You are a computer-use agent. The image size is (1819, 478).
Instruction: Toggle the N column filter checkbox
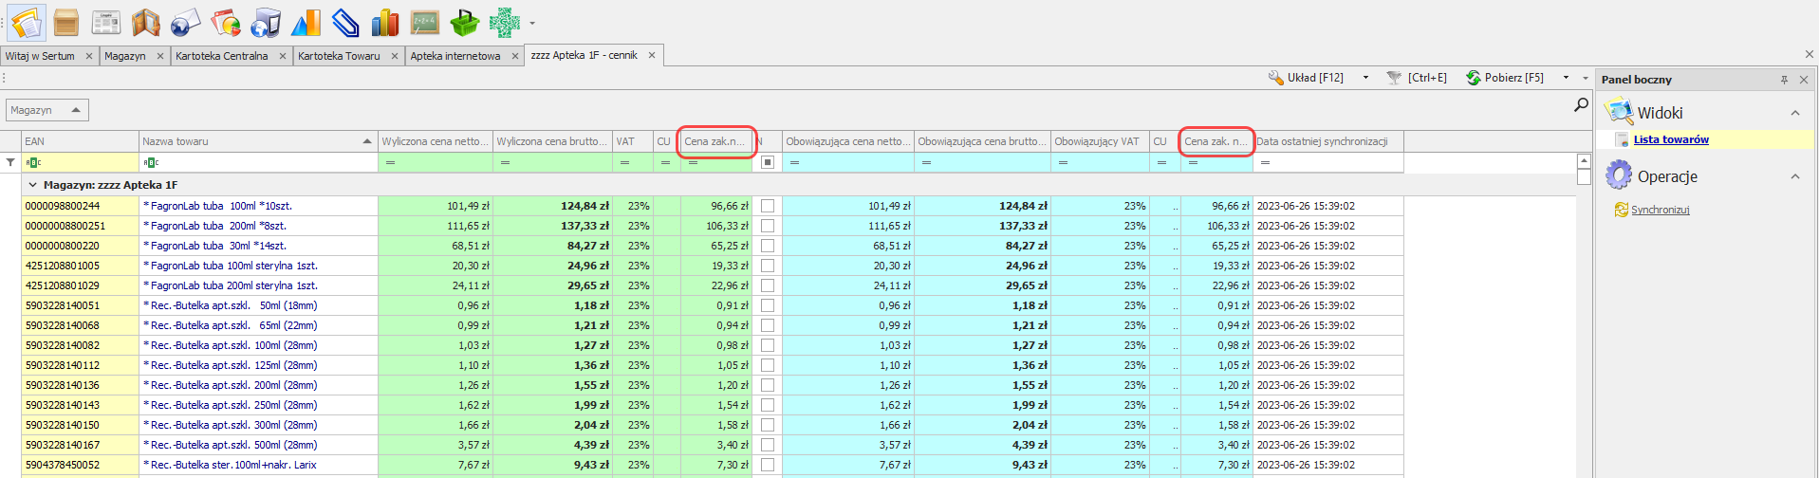767,162
